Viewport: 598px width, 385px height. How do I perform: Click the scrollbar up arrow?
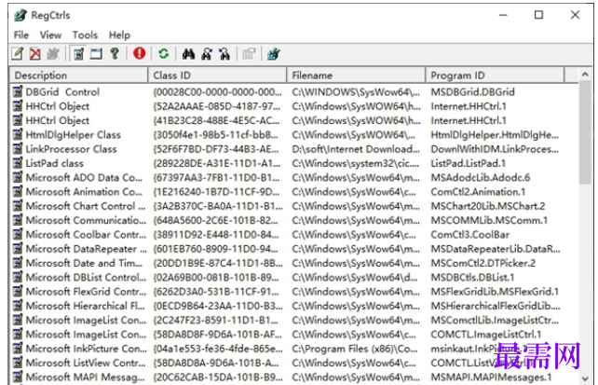[x=585, y=75]
